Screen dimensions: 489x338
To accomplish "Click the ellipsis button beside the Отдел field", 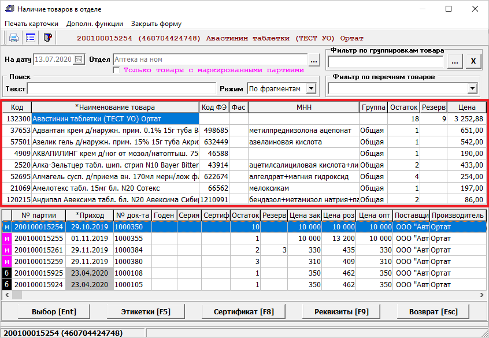I will tap(314, 60).
